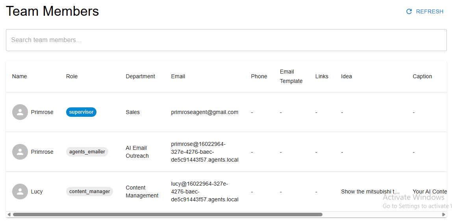452x221 pixels.
Task: Click the horizontal scrollbar thumb
Action: click(x=167, y=214)
